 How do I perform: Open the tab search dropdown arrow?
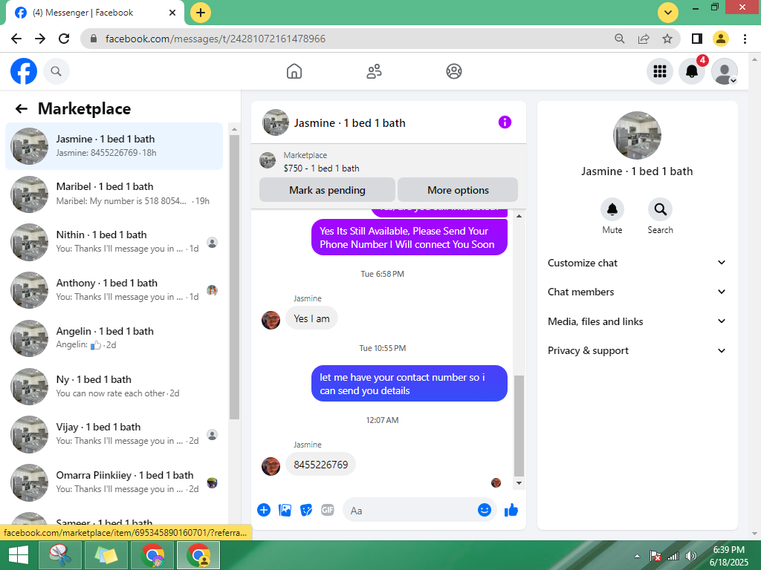(668, 13)
